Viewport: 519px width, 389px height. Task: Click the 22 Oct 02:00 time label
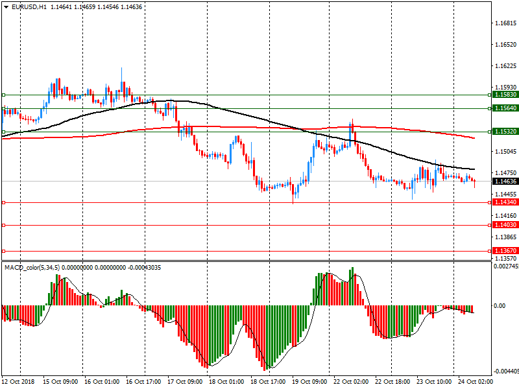point(351,383)
